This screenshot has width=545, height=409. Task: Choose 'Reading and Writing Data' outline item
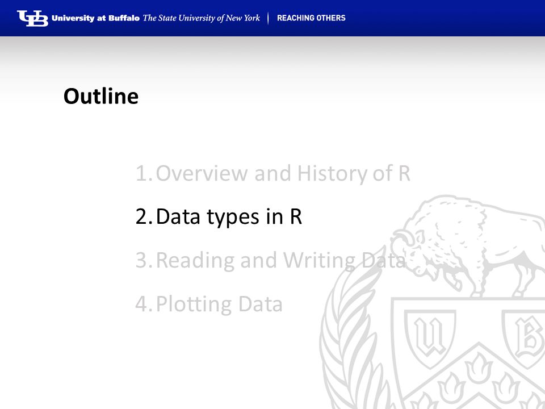281,260
